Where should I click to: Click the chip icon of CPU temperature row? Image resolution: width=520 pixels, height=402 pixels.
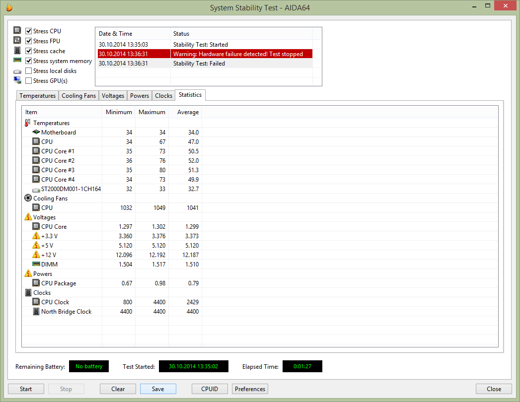[x=36, y=141]
